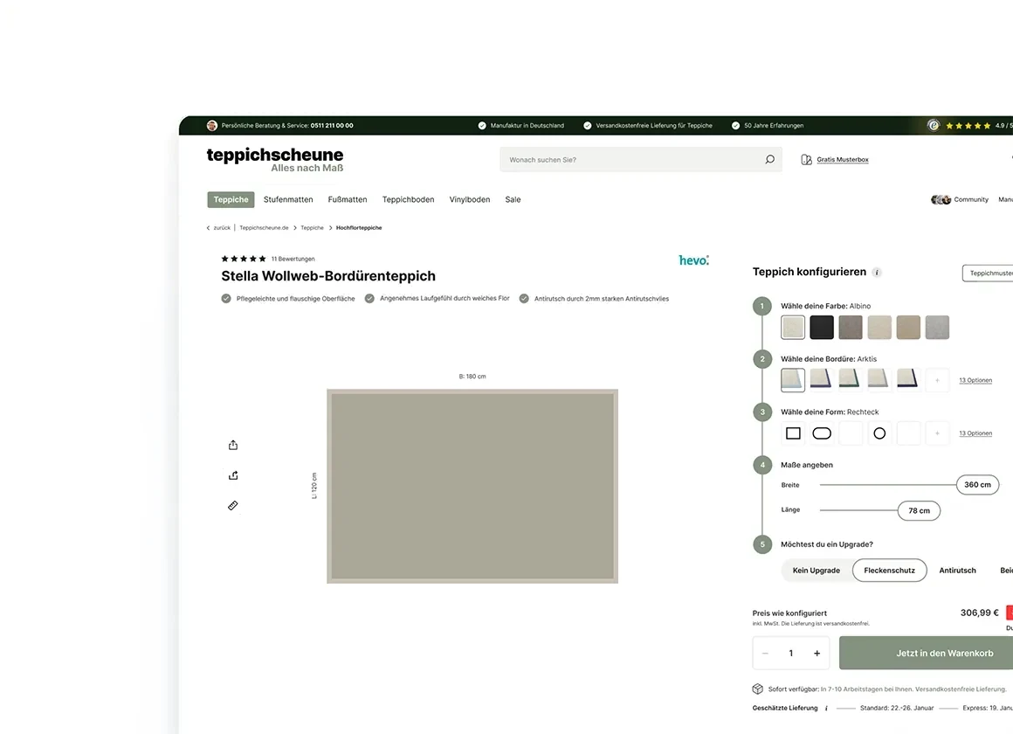The image size is (1013, 734).
Task: Click the share upload icon beside rug
Action: coord(233,445)
